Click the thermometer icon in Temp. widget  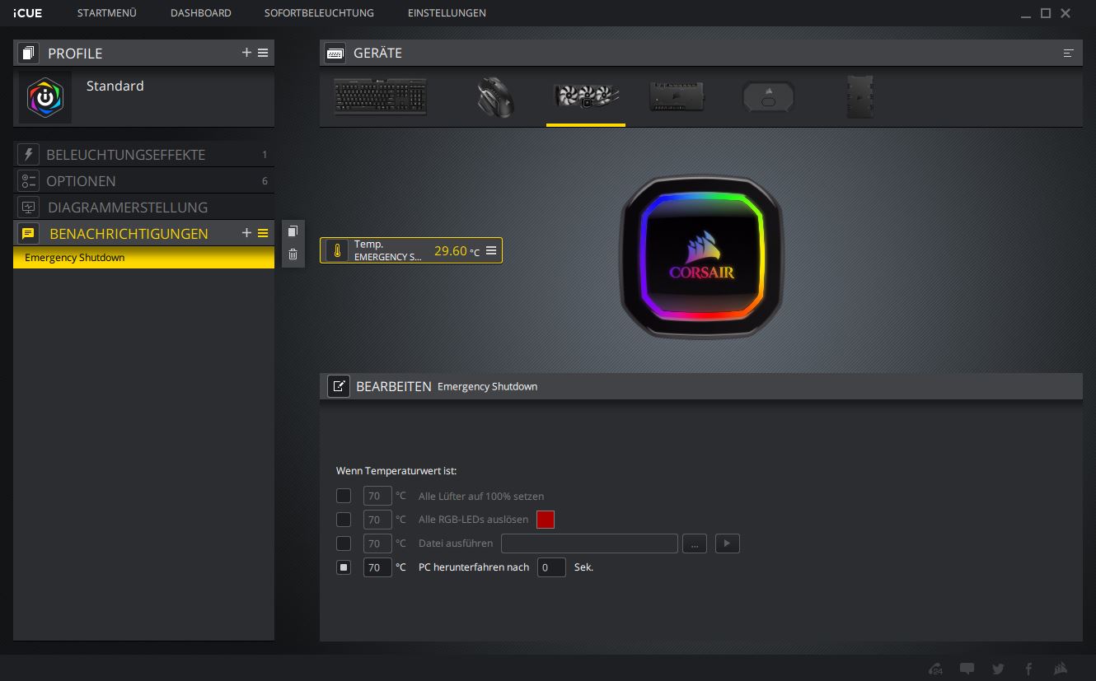point(337,251)
